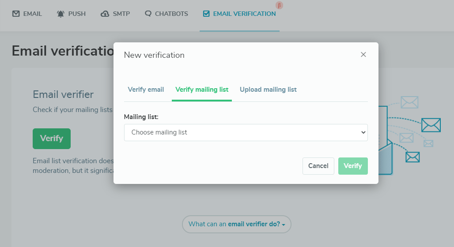The height and width of the screenshot is (247, 454).
Task: Click the Email Verification checkmark icon
Action: (x=206, y=14)
